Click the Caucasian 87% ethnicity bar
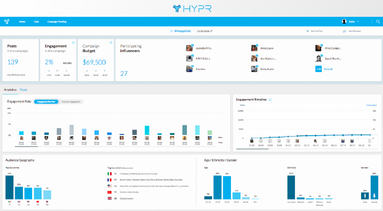 (x=291, y=187)
